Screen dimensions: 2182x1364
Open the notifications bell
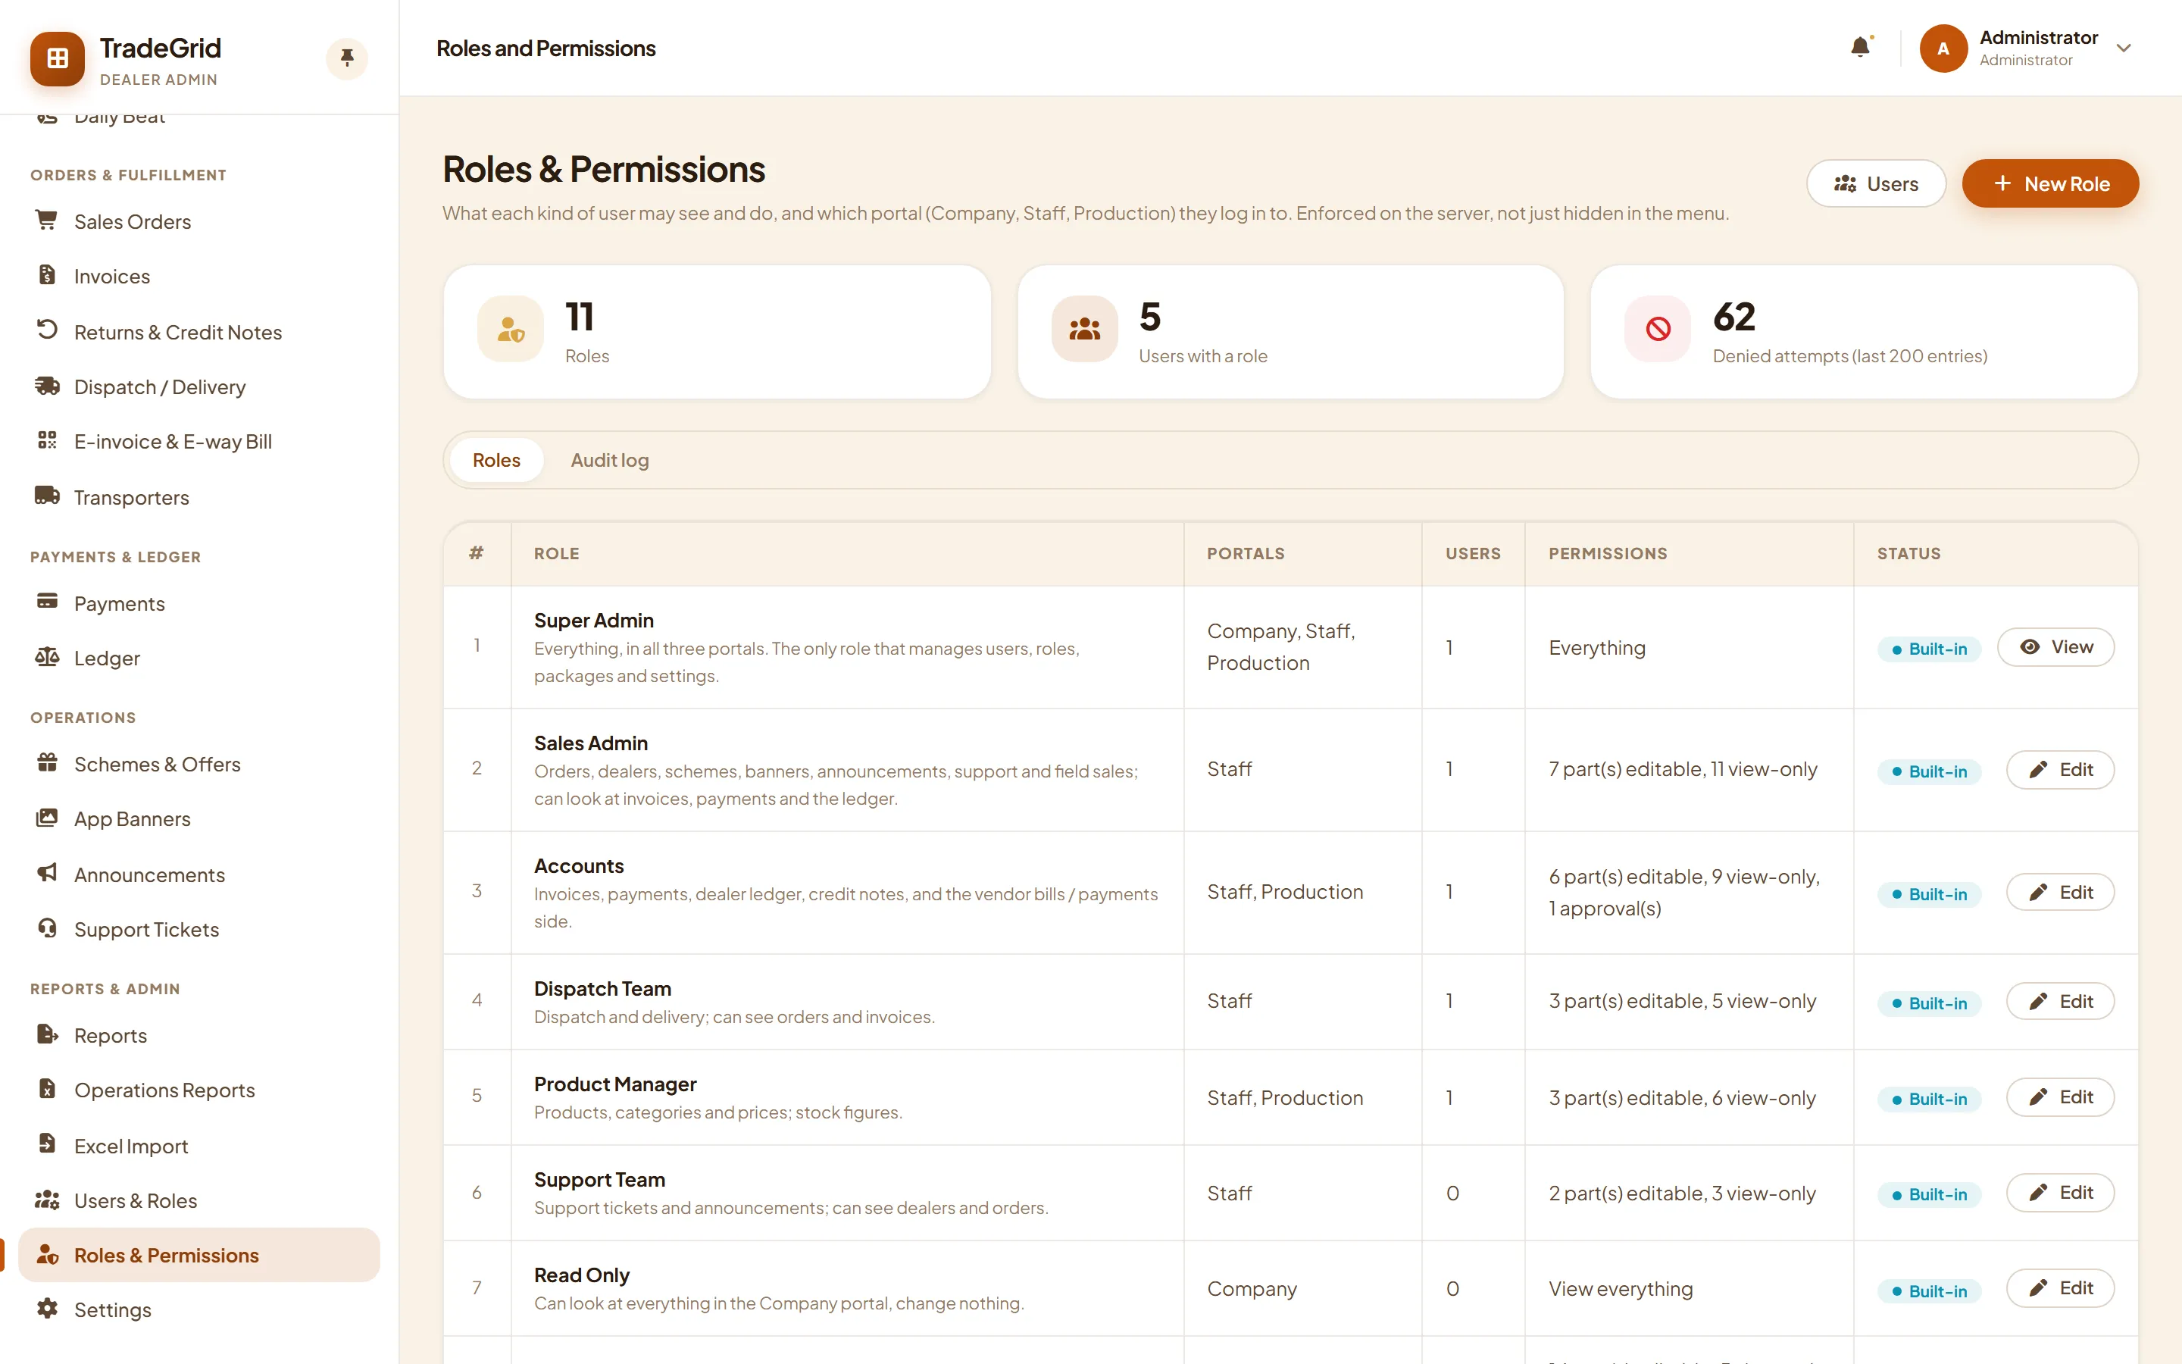1860,47
